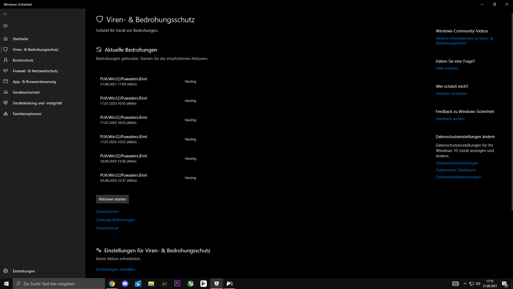Viewport: 513px width, 289px height.
Task: Click the Aktionen starten button
Action: pyautogui.click(x=112, y=199)
